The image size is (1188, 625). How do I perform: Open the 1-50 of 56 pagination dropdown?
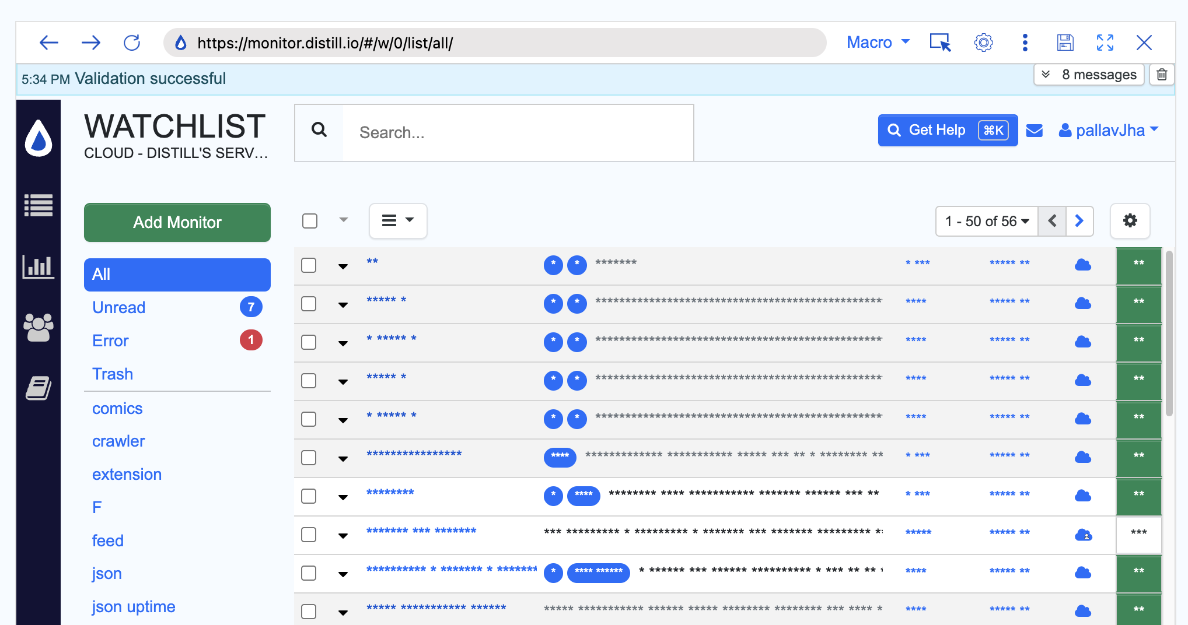(x=986, y=221)
